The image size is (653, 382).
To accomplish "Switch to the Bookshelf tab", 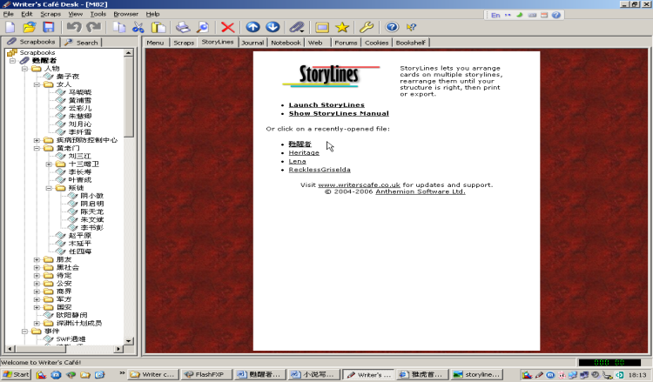I will tap(411, 43).
